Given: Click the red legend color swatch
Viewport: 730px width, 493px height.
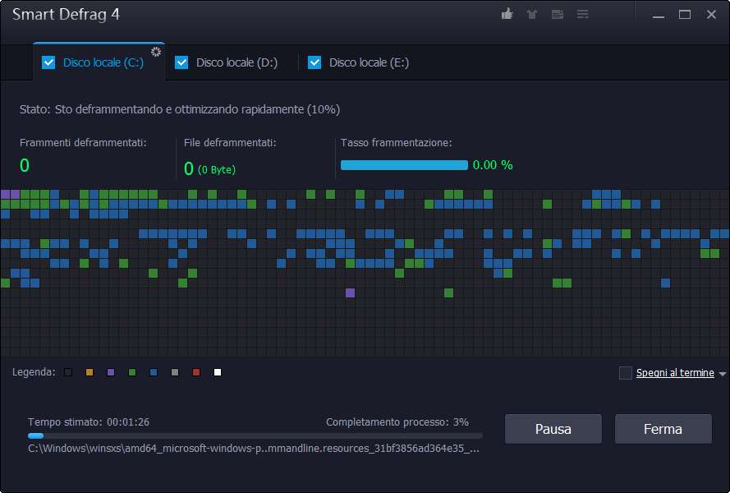Looking at the screenshot, I should coord(196,373).
